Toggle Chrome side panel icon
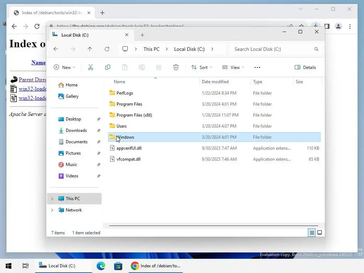This screenshot has width=364, height=273. coord(327,26)
